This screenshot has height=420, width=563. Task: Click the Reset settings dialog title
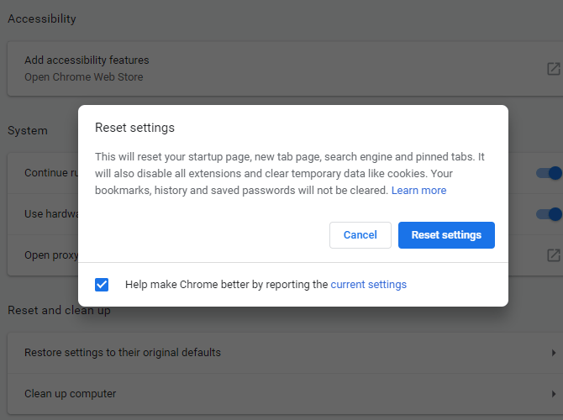[x=134, y=128]
